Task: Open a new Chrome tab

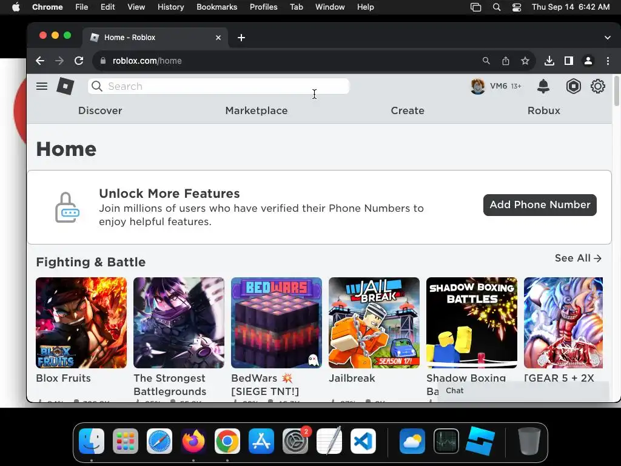Action: click(241, 38)
